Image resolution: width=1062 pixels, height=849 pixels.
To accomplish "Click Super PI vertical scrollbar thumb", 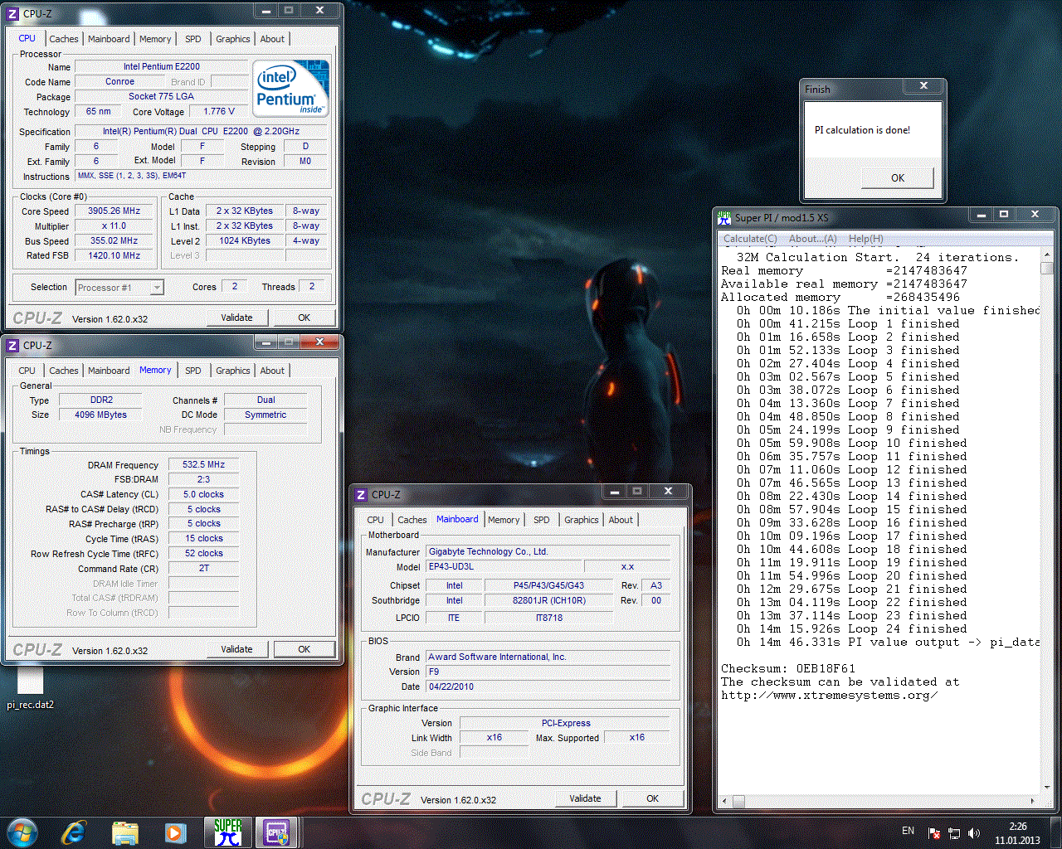I will pos(1047,269).
